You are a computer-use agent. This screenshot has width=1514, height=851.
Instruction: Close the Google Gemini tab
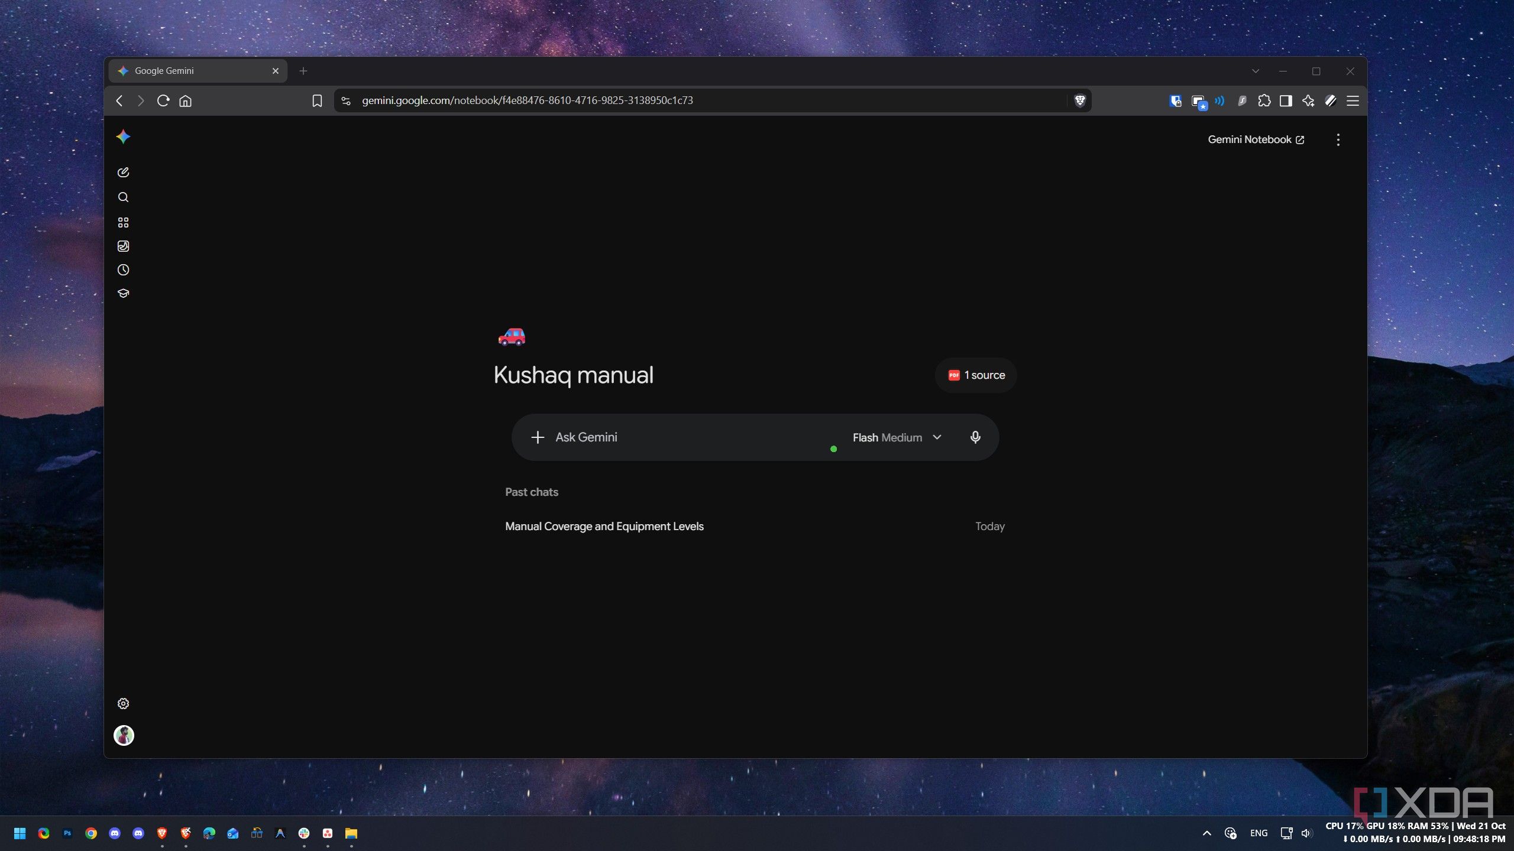pyautogui.click(x=276, y=71)
